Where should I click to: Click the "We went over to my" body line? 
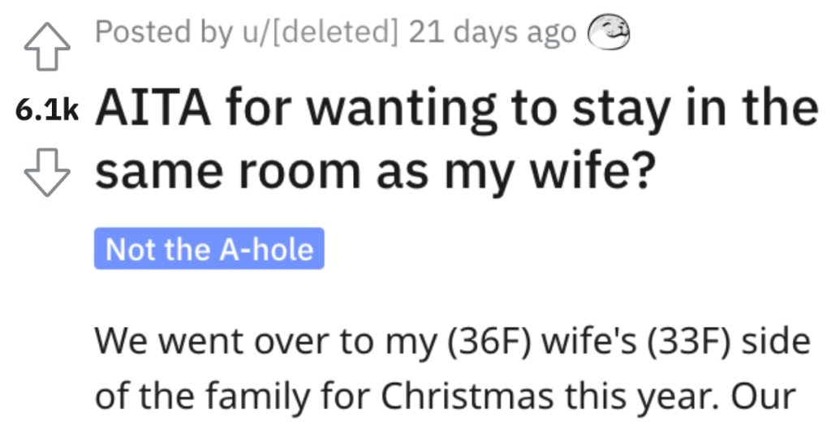click(453, 342)
